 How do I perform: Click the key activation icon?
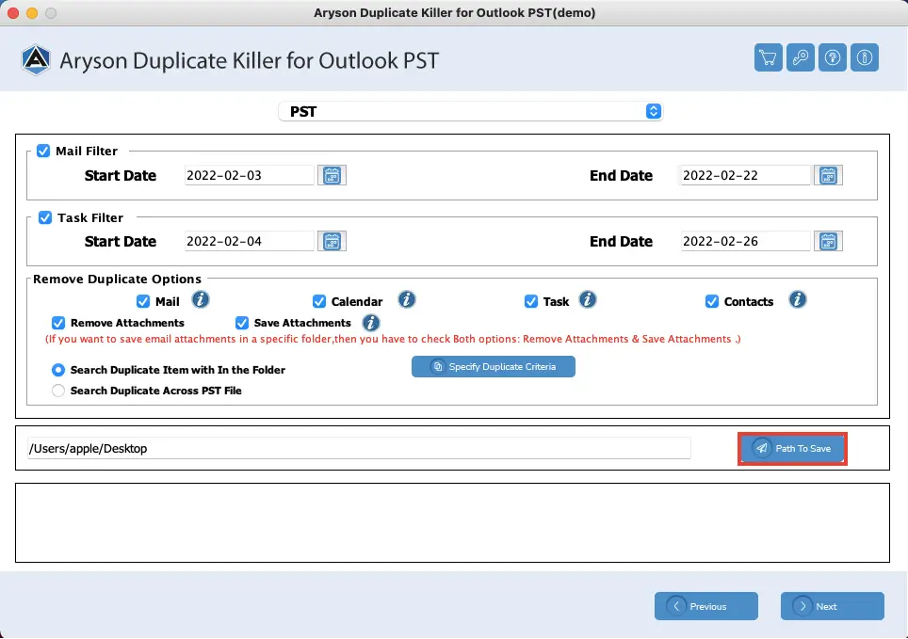(x=801, y=57)
